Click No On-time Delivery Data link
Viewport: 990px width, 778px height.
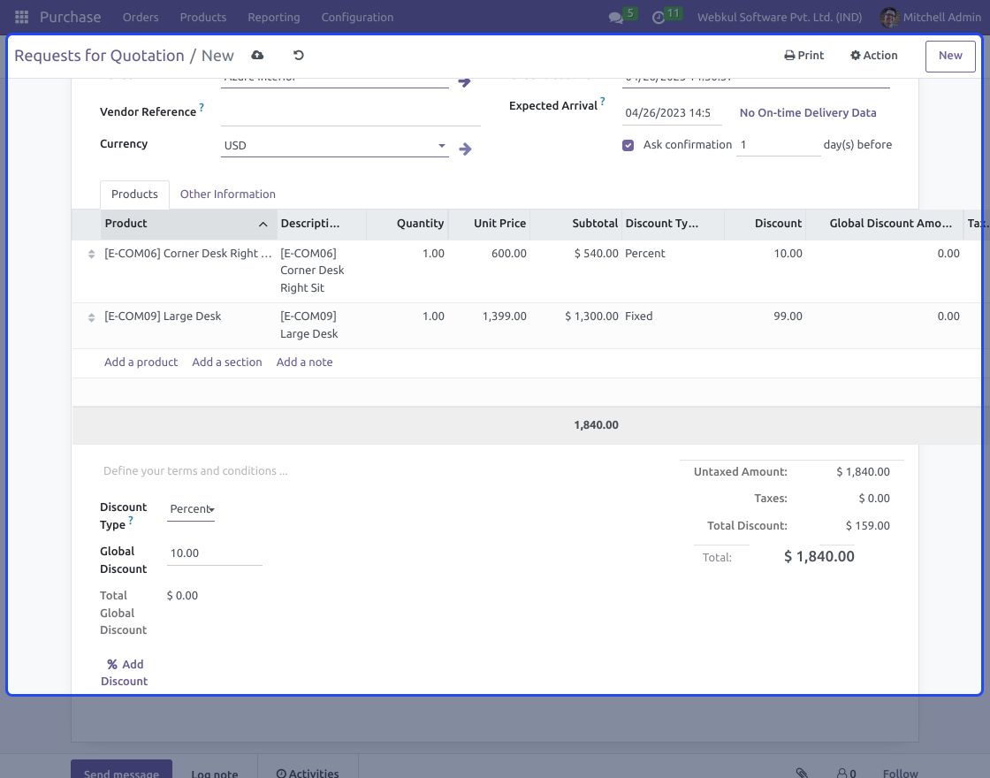(x=808, y=113)
